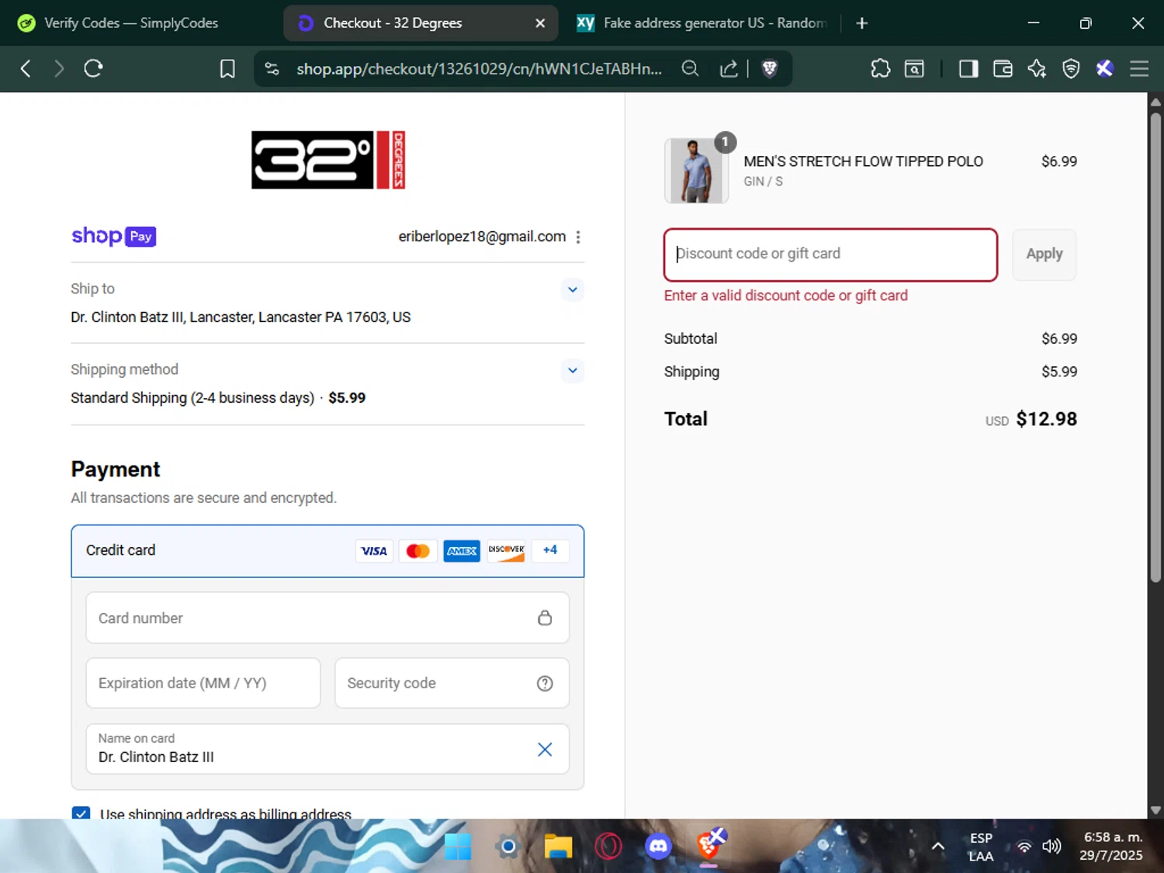Switch to Verify Codes SimplyCodes tab
The height and width of the screenshot is (873, 1164).
[131, 23]
